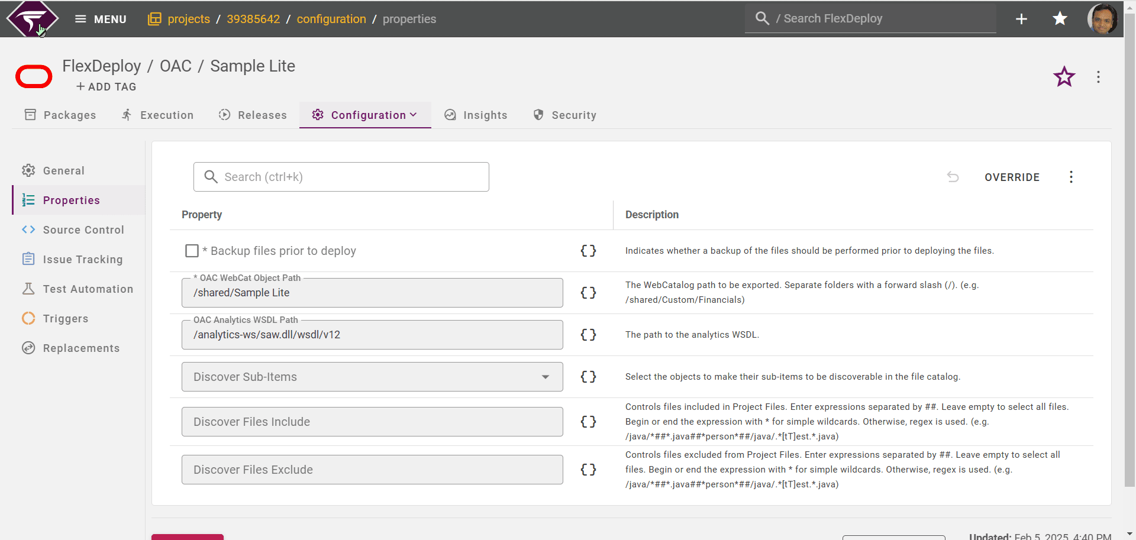
Task: Open favorites star in top bar
Action: coord(1060,19)
